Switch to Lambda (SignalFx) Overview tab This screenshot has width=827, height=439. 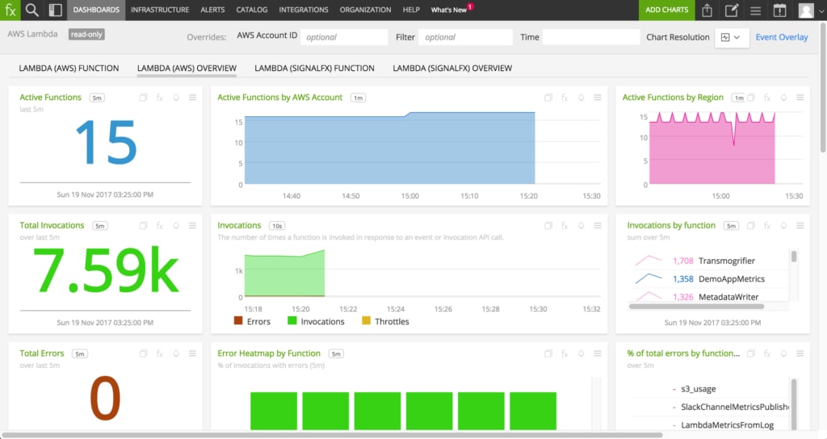tap(452, 69)
